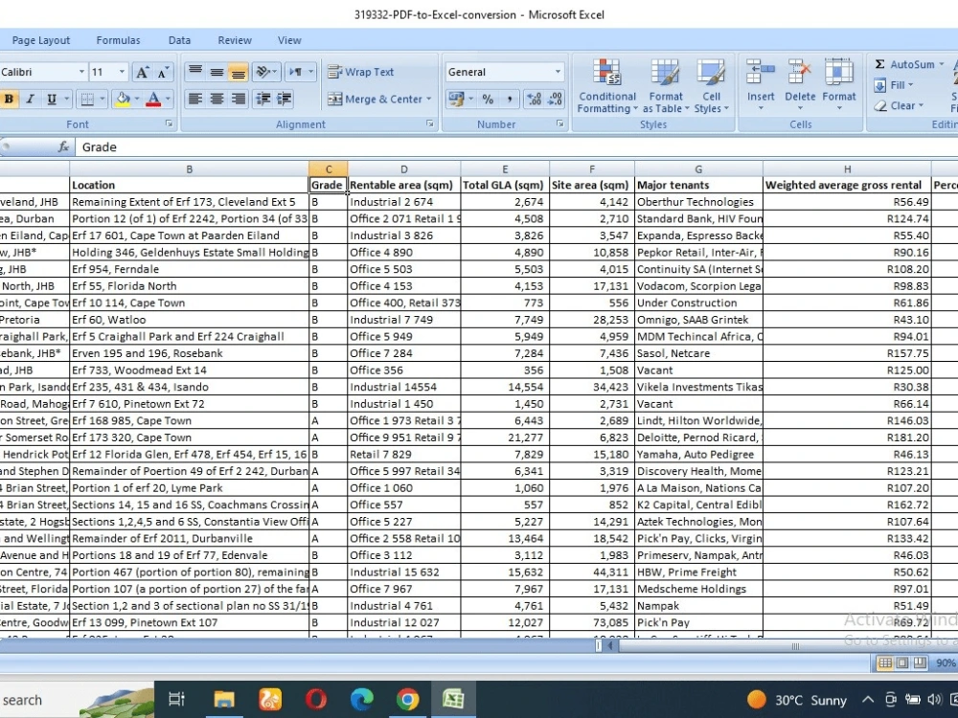This screenshot has width=958, height=718.
Task: Expand the font name Calibri dropdown
Action: (x=81, y=72)
